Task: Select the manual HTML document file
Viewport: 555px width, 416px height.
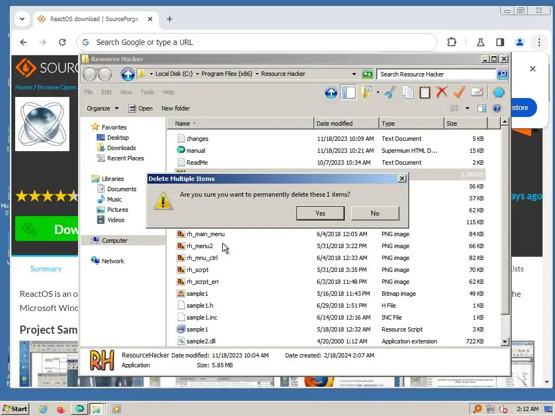Action: coord(196,151)
